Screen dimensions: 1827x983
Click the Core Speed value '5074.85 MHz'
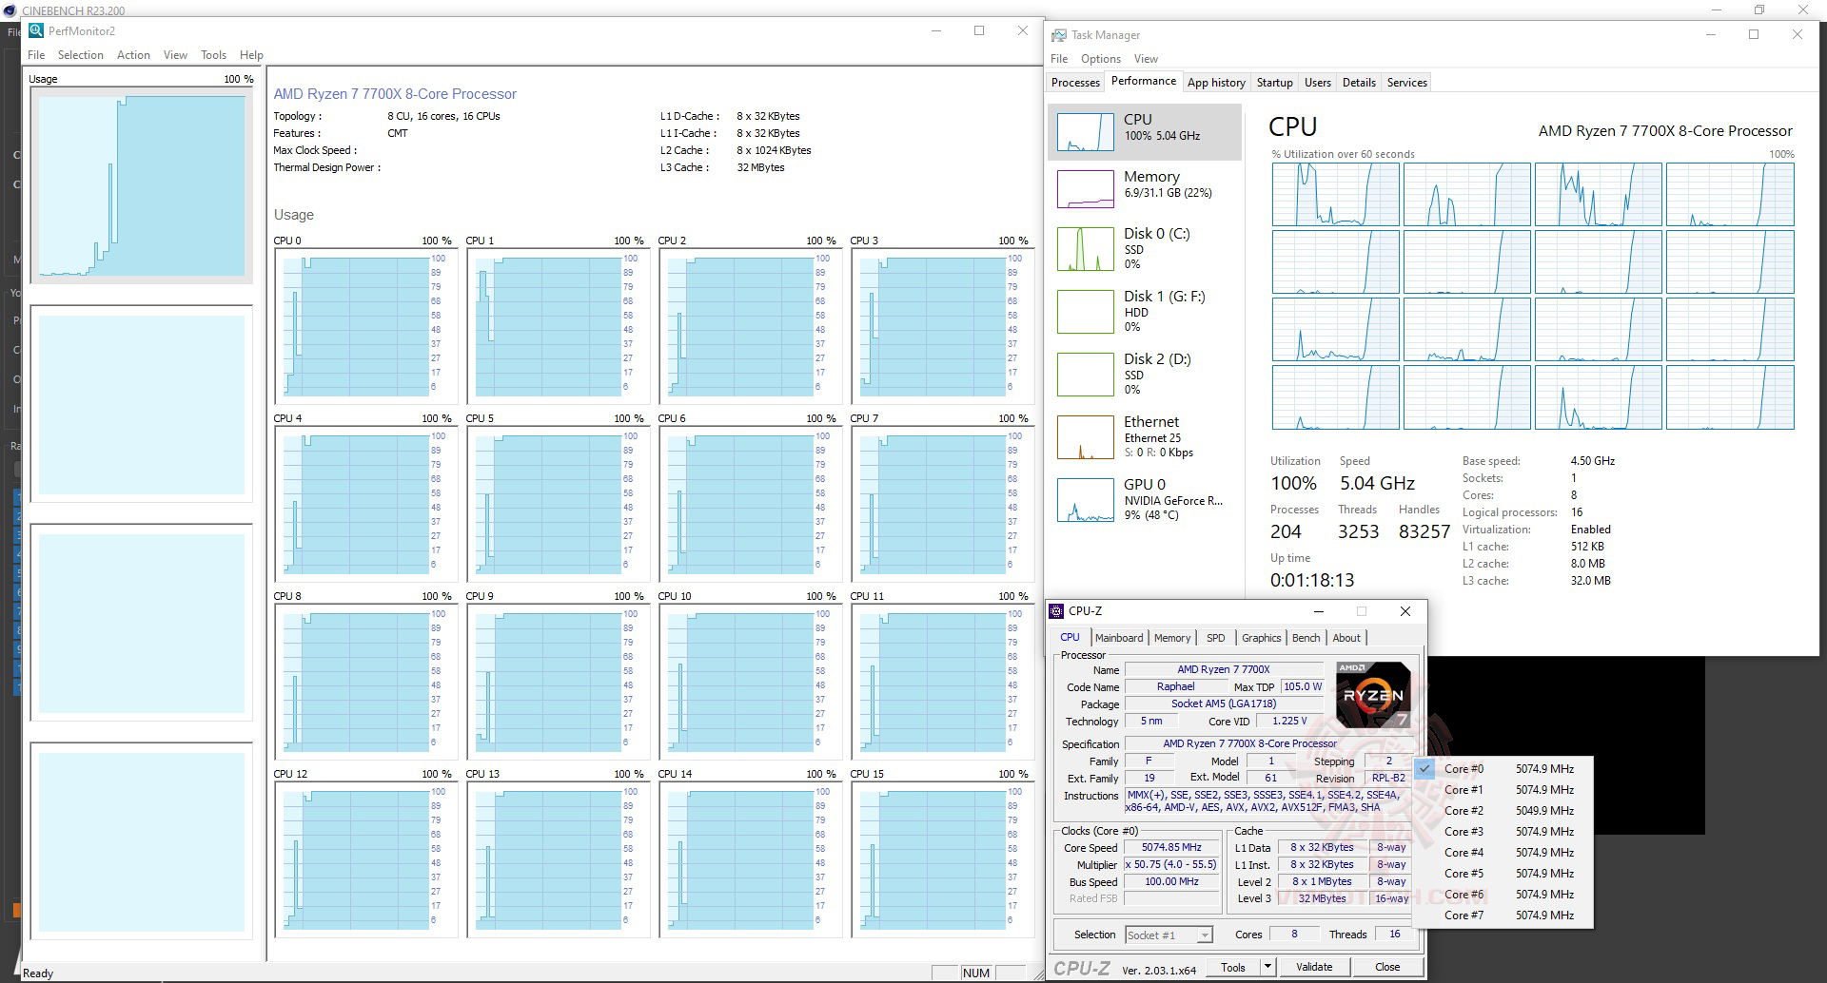tap(1171, 848)
